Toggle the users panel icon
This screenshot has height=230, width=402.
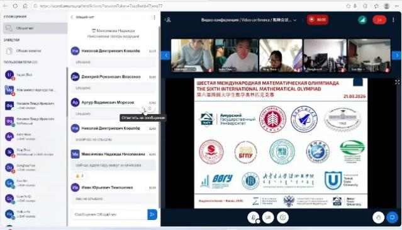pos(168,20)
